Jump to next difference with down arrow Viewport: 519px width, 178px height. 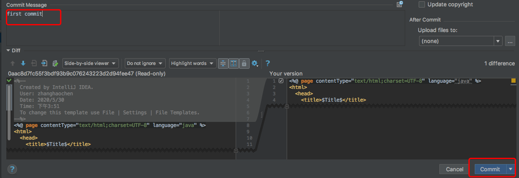click(x=23, y=63)
